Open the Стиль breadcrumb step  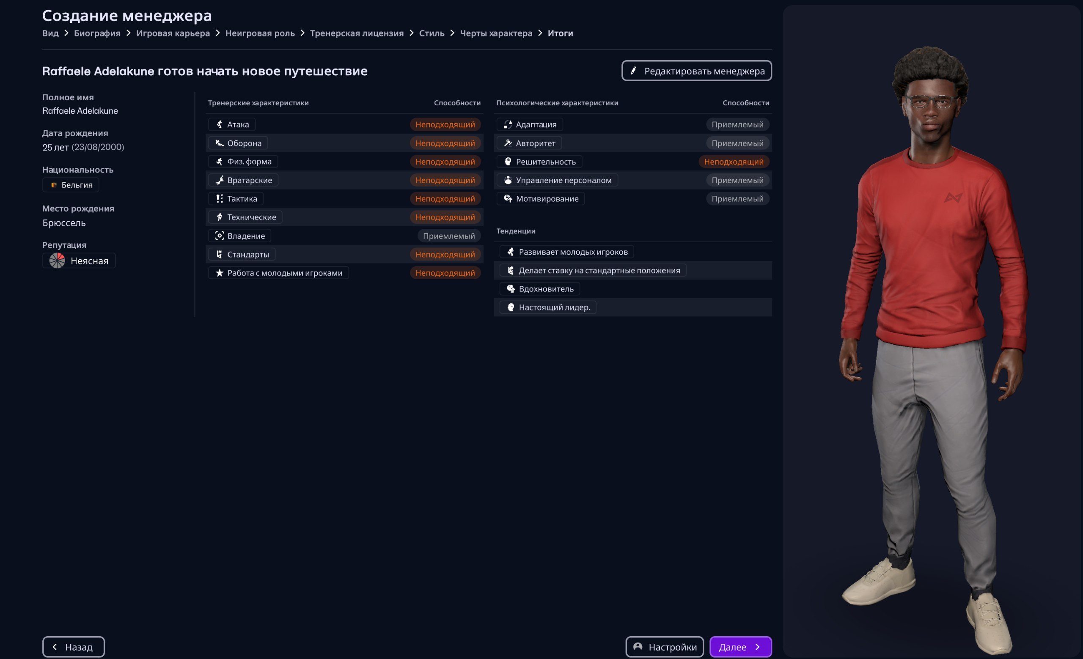click(432, 33)
